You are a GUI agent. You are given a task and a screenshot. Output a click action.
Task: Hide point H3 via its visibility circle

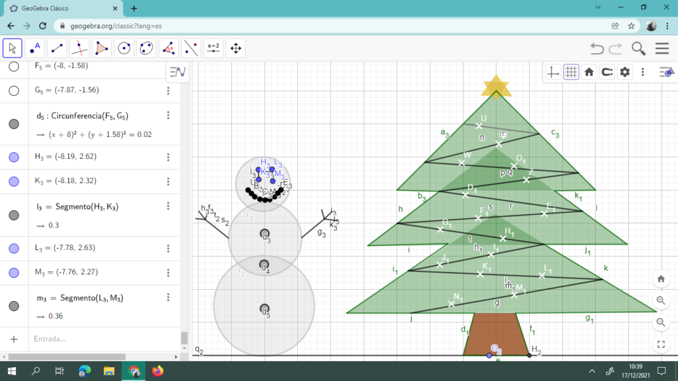click(x=14, y=157)
